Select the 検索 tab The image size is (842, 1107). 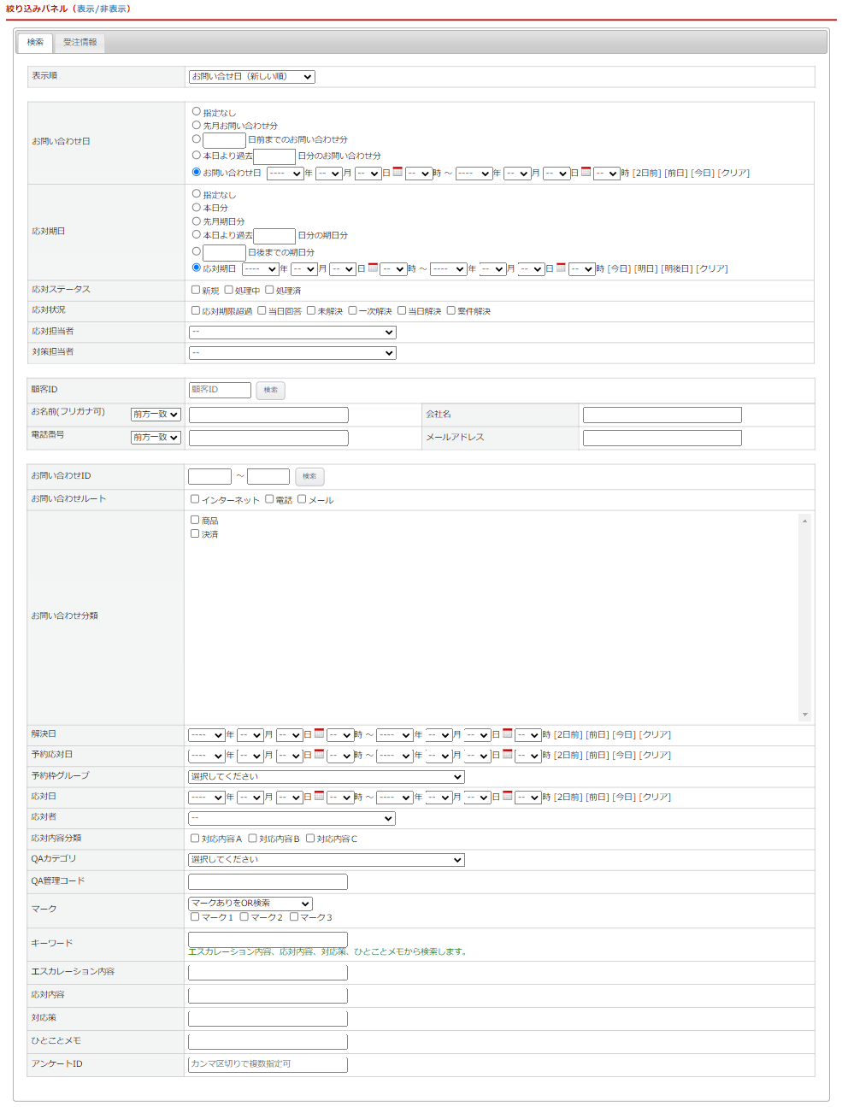pos(35,43)
